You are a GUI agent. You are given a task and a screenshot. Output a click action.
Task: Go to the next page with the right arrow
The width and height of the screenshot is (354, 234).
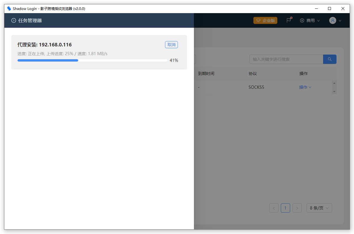(x=297, y=208)
